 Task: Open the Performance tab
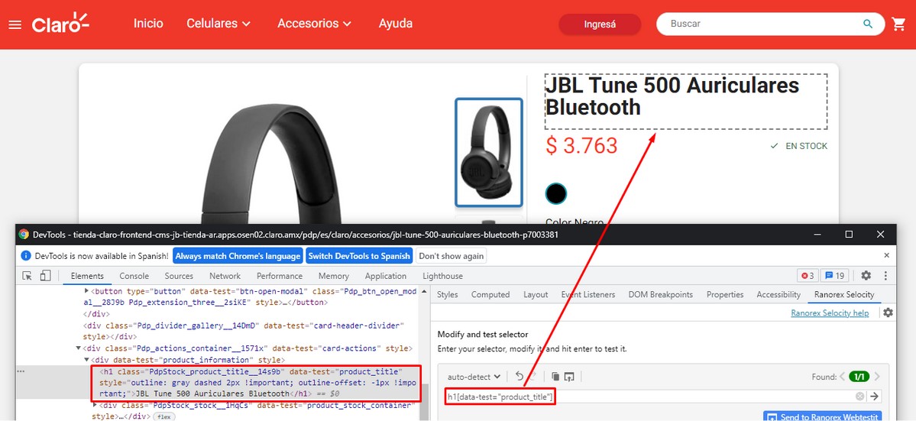tap(280, 276)
